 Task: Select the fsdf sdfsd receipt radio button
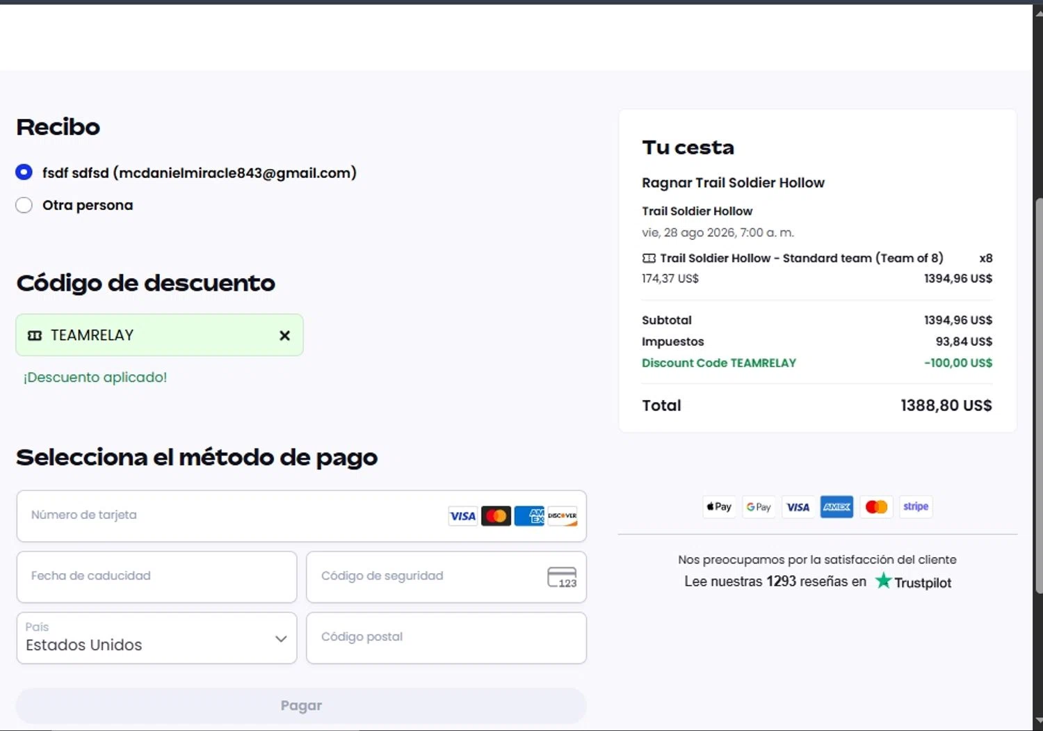[24, 172]
